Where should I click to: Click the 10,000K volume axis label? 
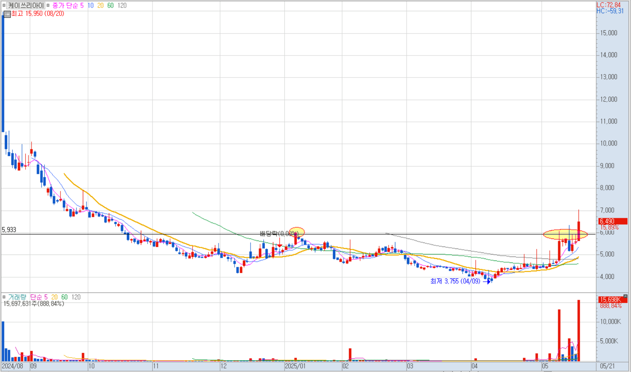610,322
